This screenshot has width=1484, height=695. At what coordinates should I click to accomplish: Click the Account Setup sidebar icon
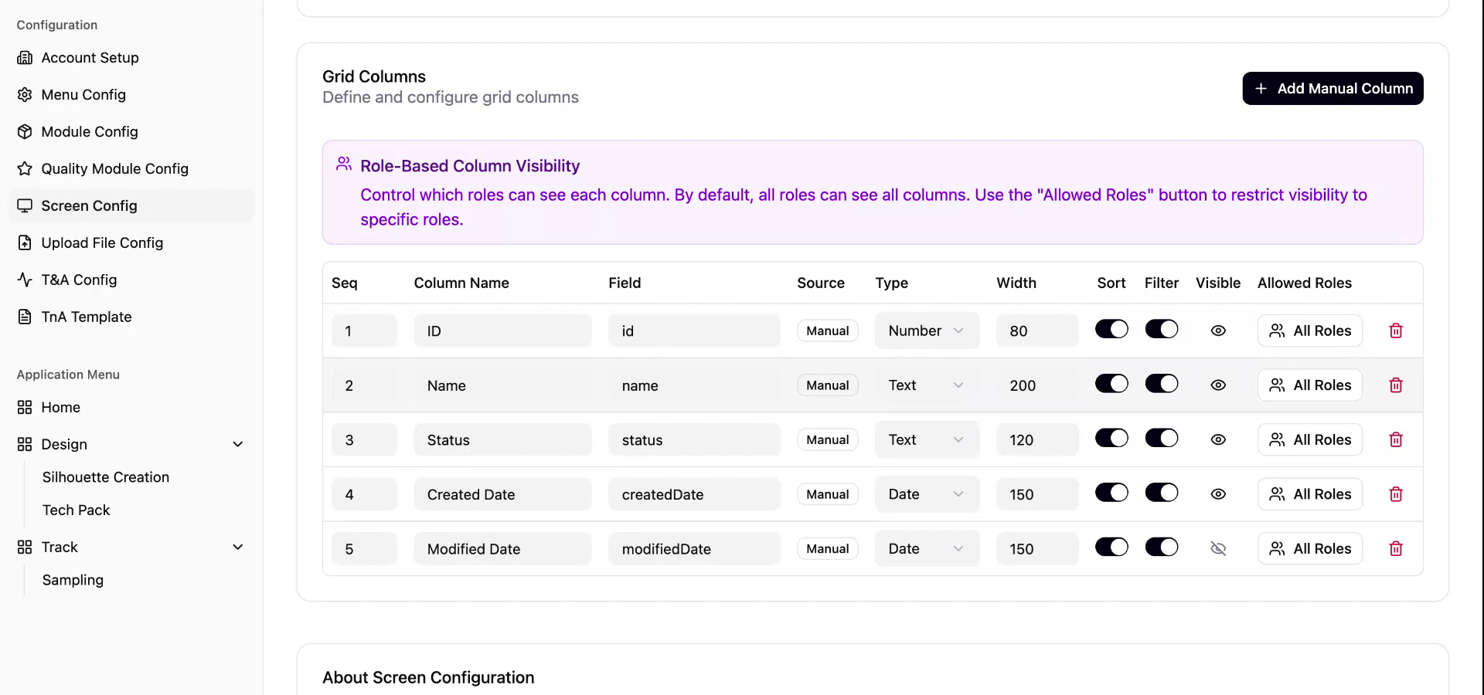25,58
